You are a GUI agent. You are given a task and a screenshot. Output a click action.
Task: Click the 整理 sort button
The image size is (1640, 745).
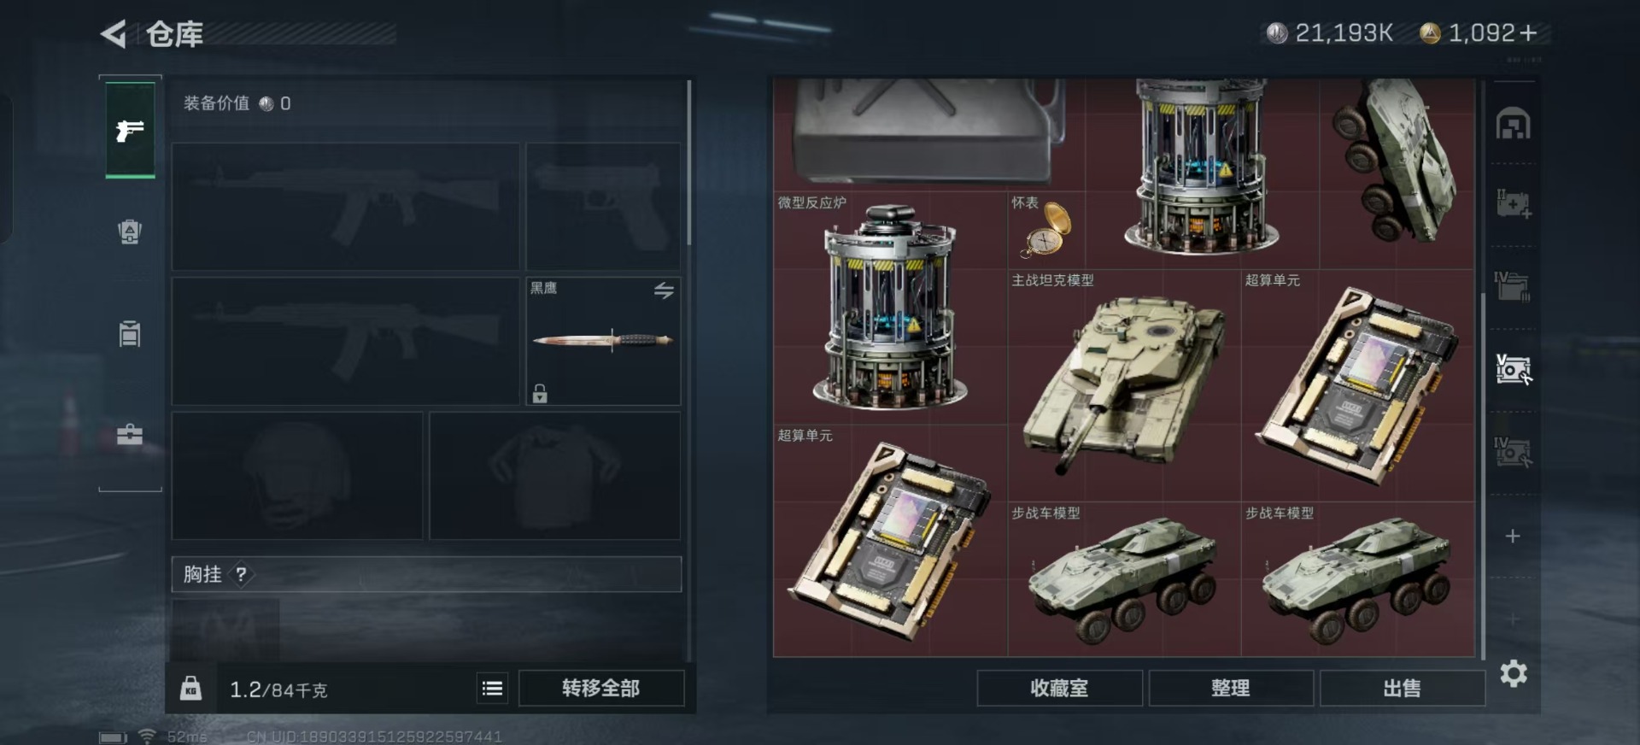(1231, 689)
